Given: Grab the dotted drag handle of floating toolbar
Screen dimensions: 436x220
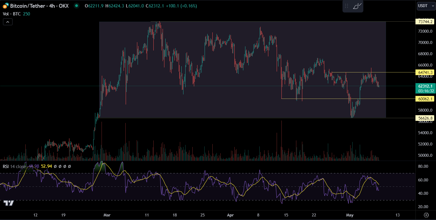Looking at the screenshot, I should click(346, 6).
